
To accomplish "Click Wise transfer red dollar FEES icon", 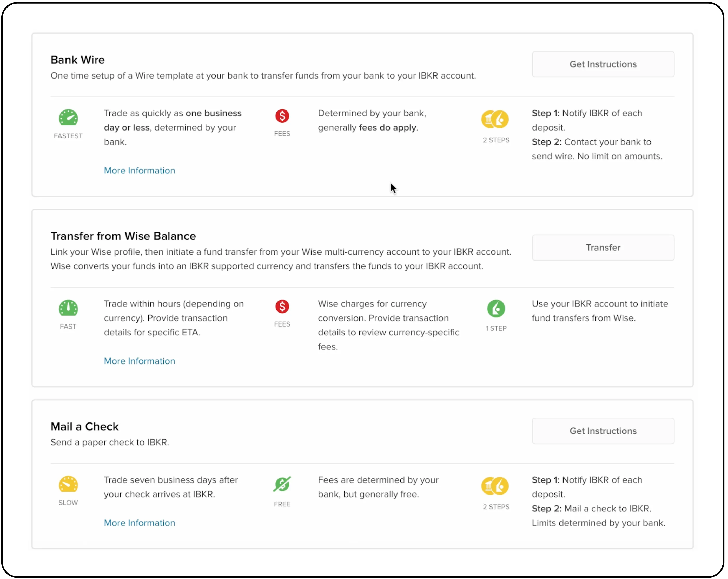I will tap(282, 306).
